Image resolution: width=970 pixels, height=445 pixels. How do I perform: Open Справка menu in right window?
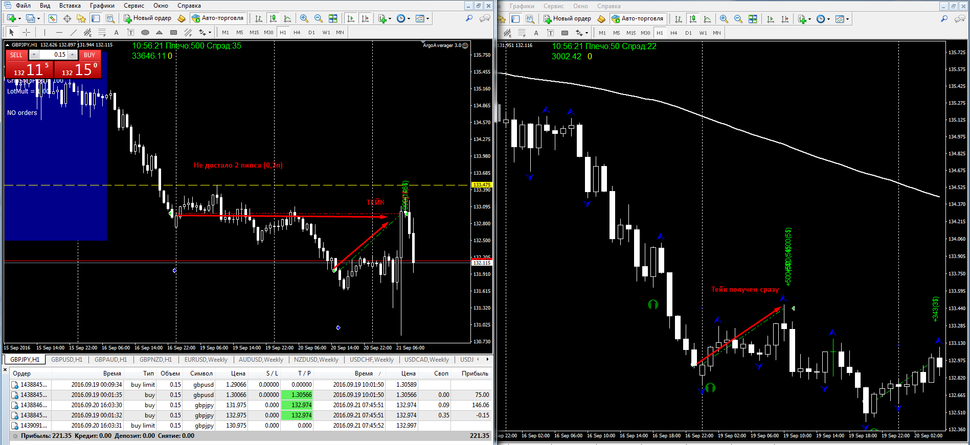608,6
